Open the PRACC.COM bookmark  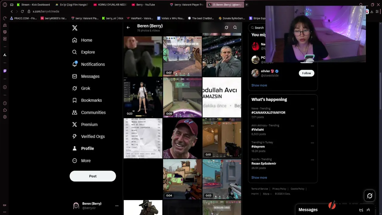pos(23,18)
